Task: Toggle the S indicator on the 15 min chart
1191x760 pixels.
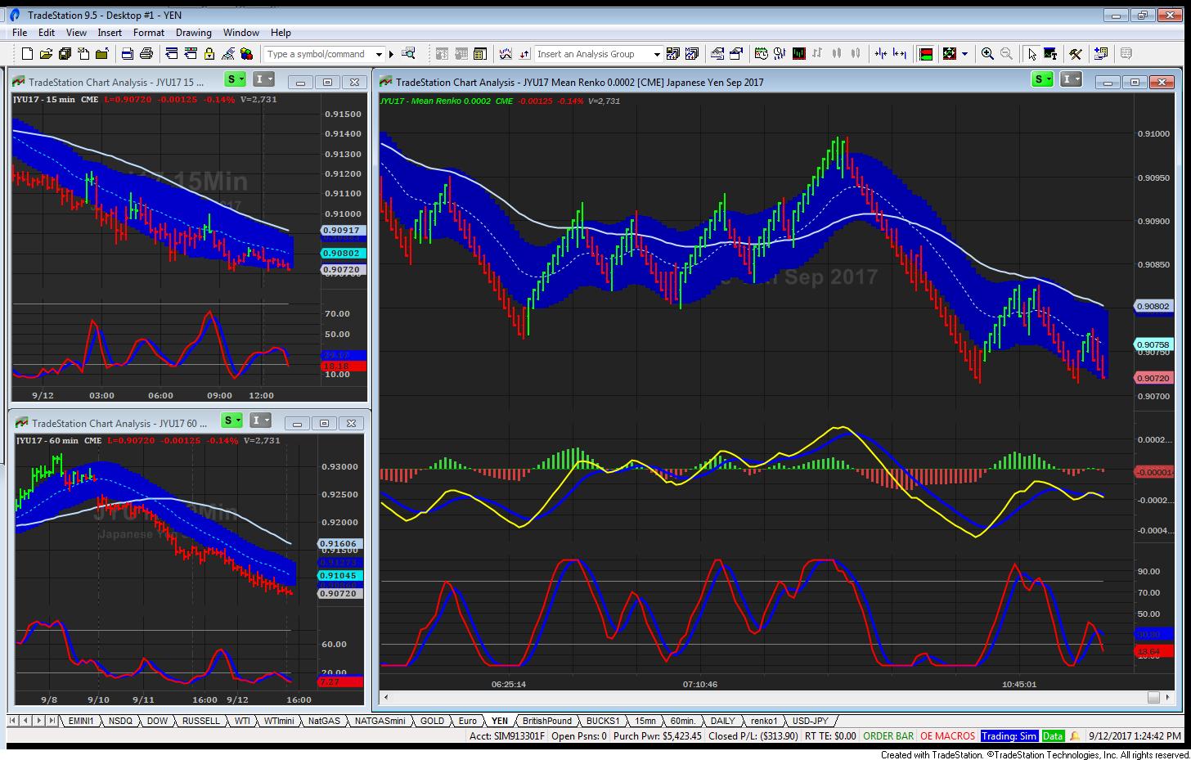Action: [x=235, y=79]
